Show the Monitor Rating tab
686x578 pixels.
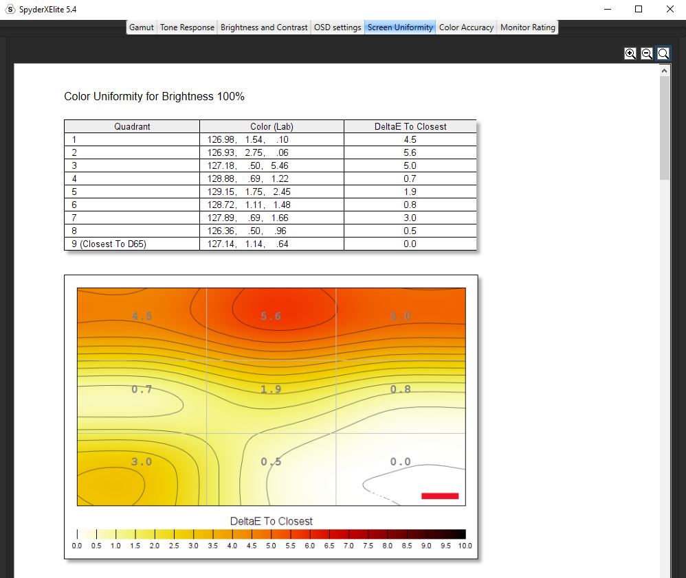pyautogui.click(x=527, y=27)
